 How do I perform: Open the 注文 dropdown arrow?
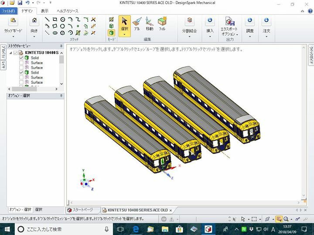click(266, 37)
